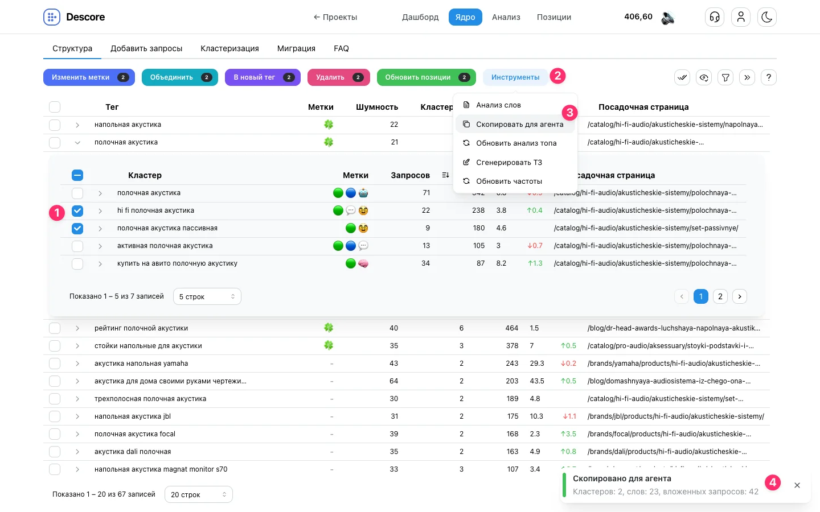Open the Миграция tab
This screenshot has width=820, height=512.
[x=296, y=48]
